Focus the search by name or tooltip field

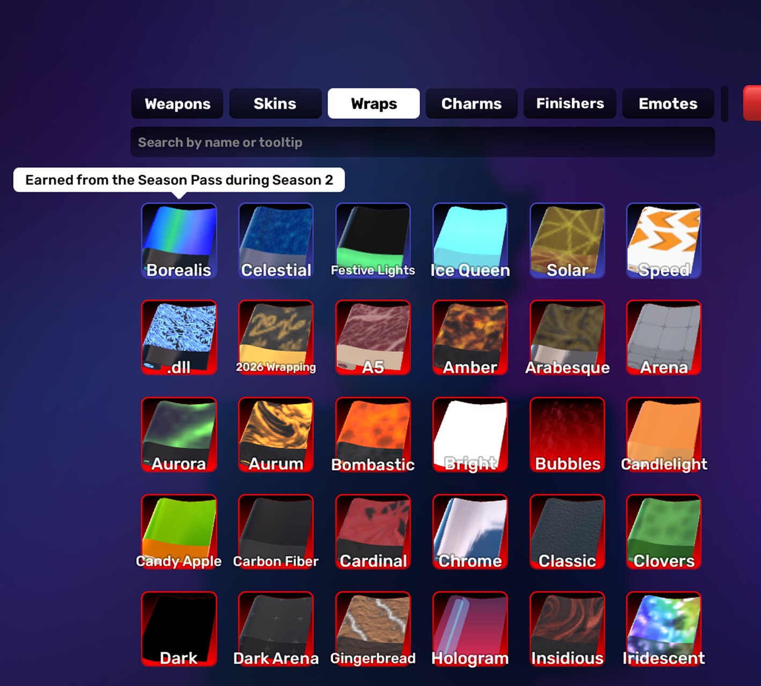[x=423, y=142]
